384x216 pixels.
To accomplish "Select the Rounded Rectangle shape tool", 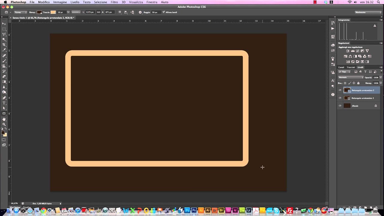I will tap(4, 114).
